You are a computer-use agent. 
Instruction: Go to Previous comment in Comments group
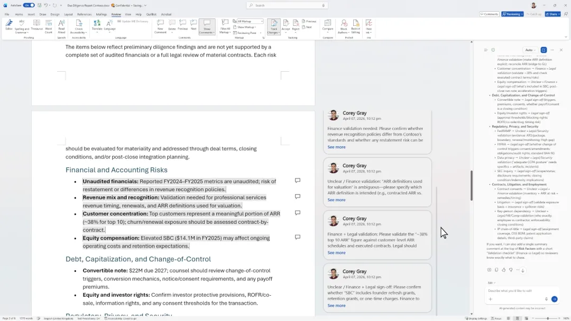click(x=183, y=25)
